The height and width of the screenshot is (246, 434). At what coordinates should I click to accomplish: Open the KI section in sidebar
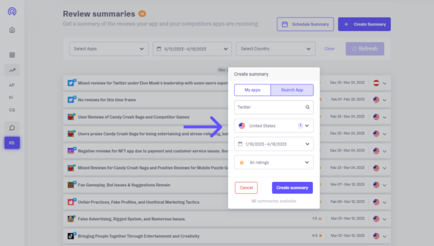12,97
